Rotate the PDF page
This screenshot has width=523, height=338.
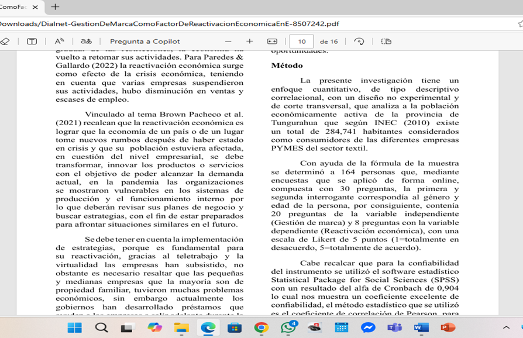(x=359, y=42)
